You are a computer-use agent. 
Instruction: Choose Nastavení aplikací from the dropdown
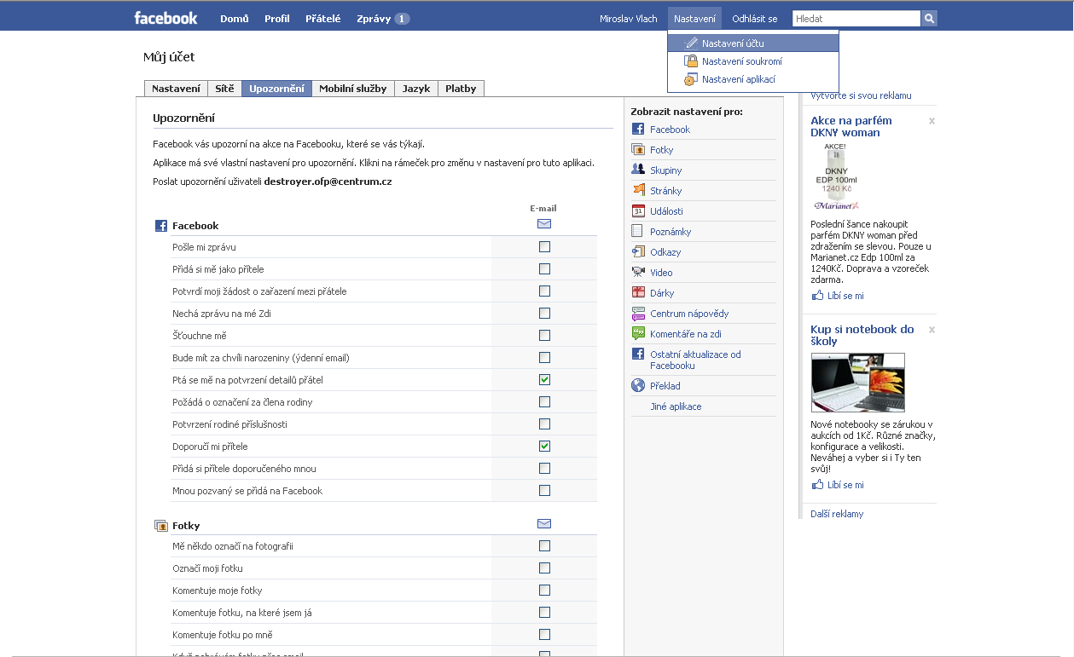[753, 79]
